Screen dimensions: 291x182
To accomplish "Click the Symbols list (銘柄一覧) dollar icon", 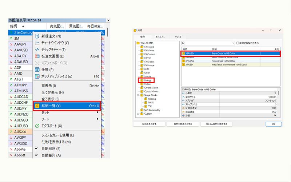I will point(37,106).
